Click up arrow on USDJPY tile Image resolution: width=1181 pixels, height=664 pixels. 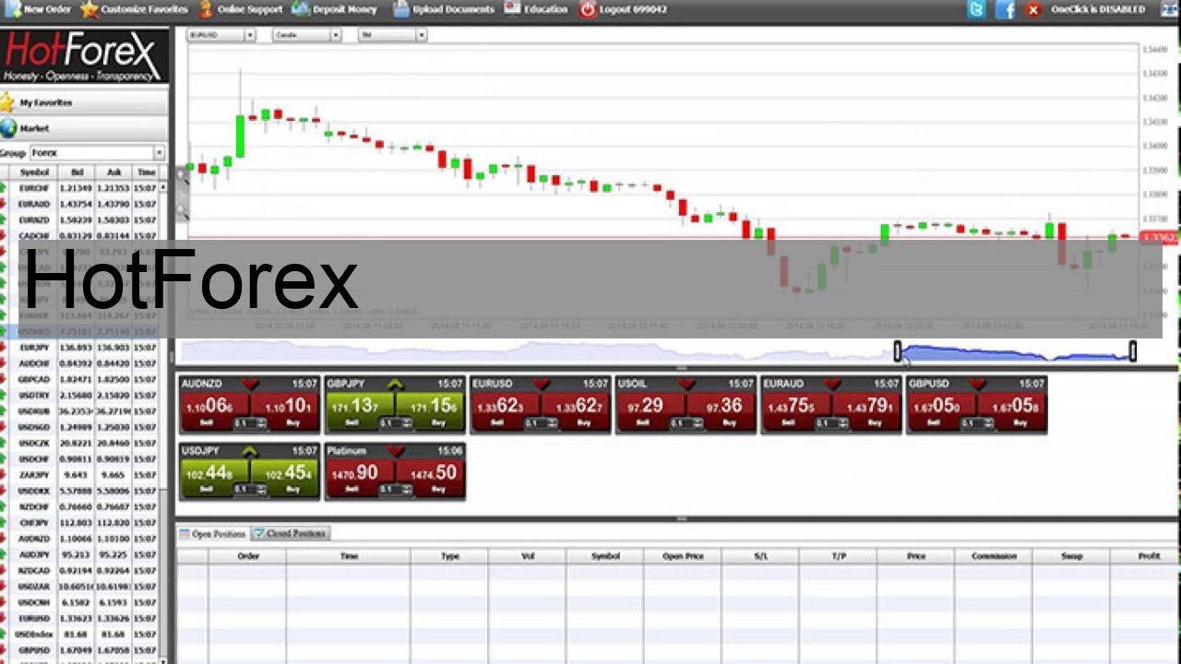pyautogui.click(x=250, y=451)
